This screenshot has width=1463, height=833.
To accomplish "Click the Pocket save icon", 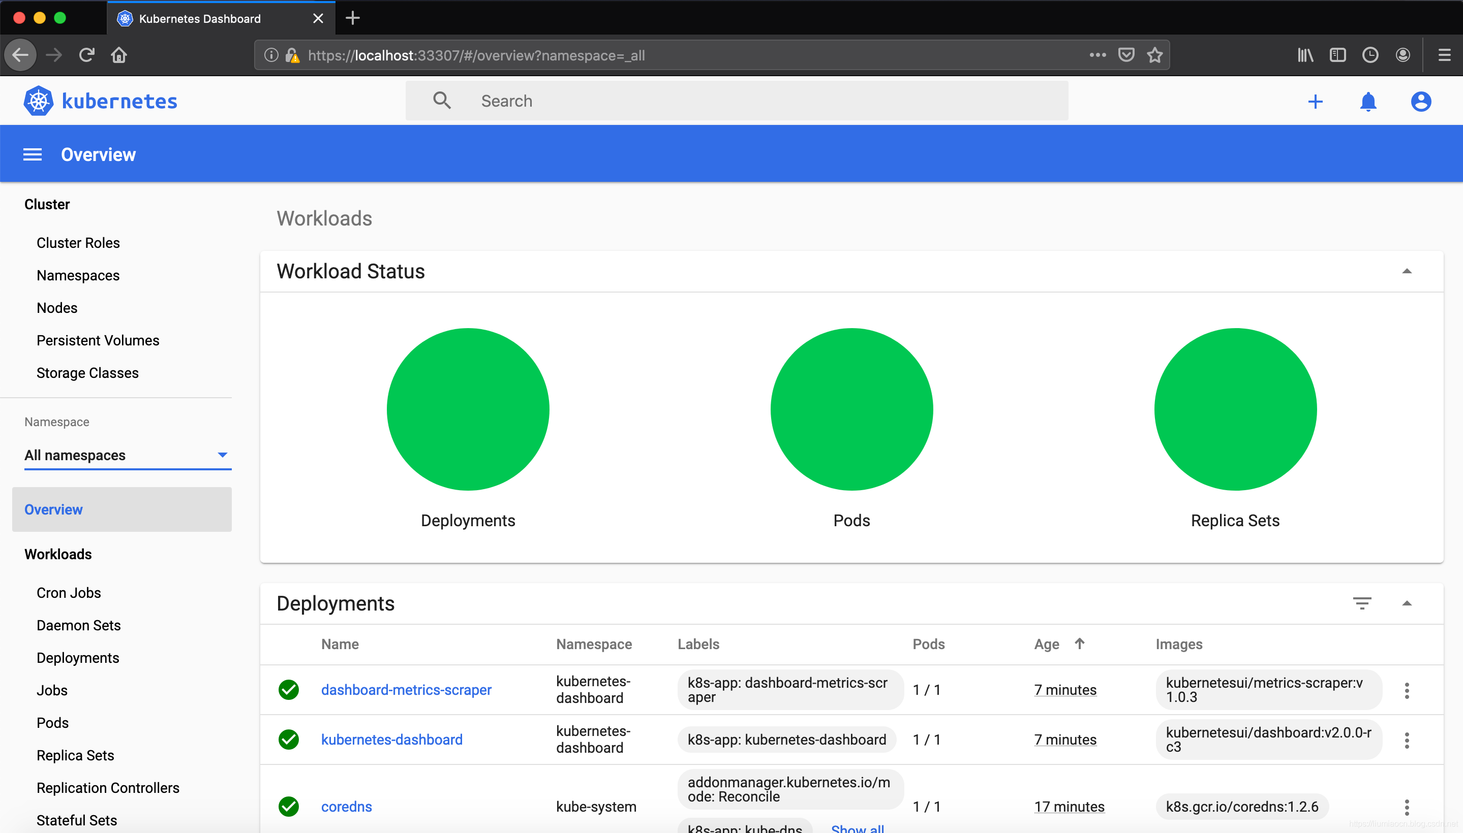I will tap(1126, 55).
